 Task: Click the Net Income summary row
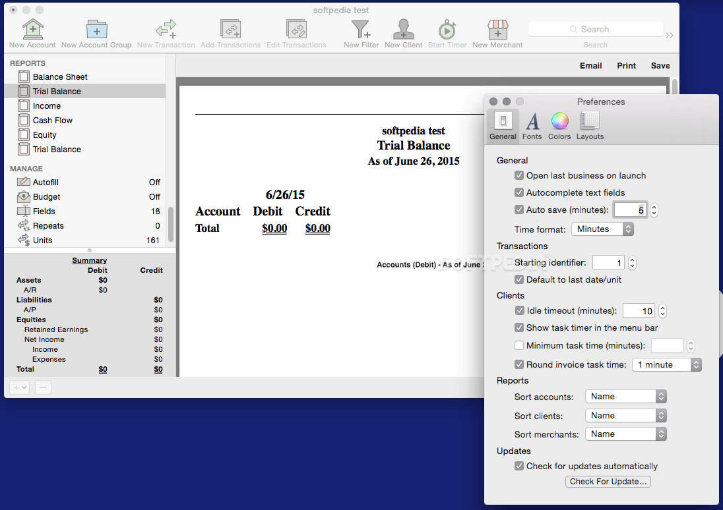pyautogui.click(x=90, y=339)
